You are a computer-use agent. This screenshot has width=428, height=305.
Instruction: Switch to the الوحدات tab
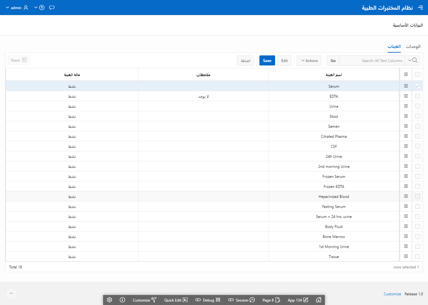tap(413, 46)
